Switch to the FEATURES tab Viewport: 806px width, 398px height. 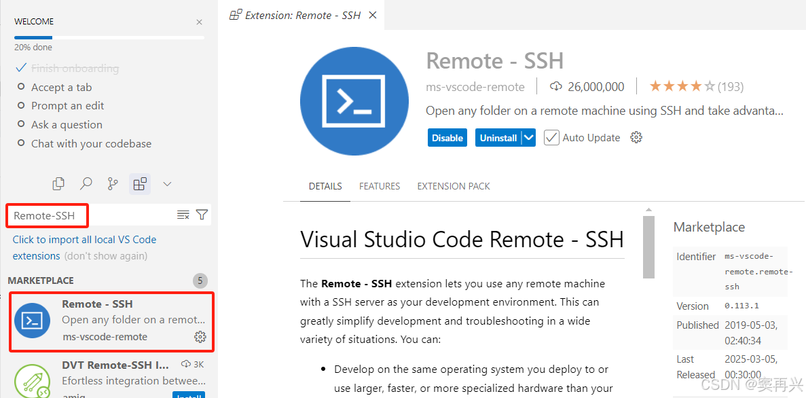[x=380, y=186]
